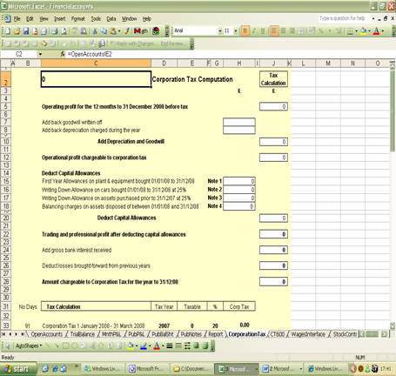Click the Open folder toolbar icon
The width and height of the screenshot is (396, 376).
coord(17,30)
